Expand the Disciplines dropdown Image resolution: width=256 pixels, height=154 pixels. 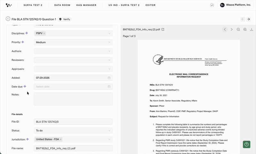click(109, 33)
